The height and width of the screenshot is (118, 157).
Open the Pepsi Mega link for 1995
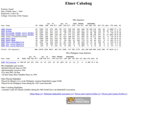click(10, 40)
